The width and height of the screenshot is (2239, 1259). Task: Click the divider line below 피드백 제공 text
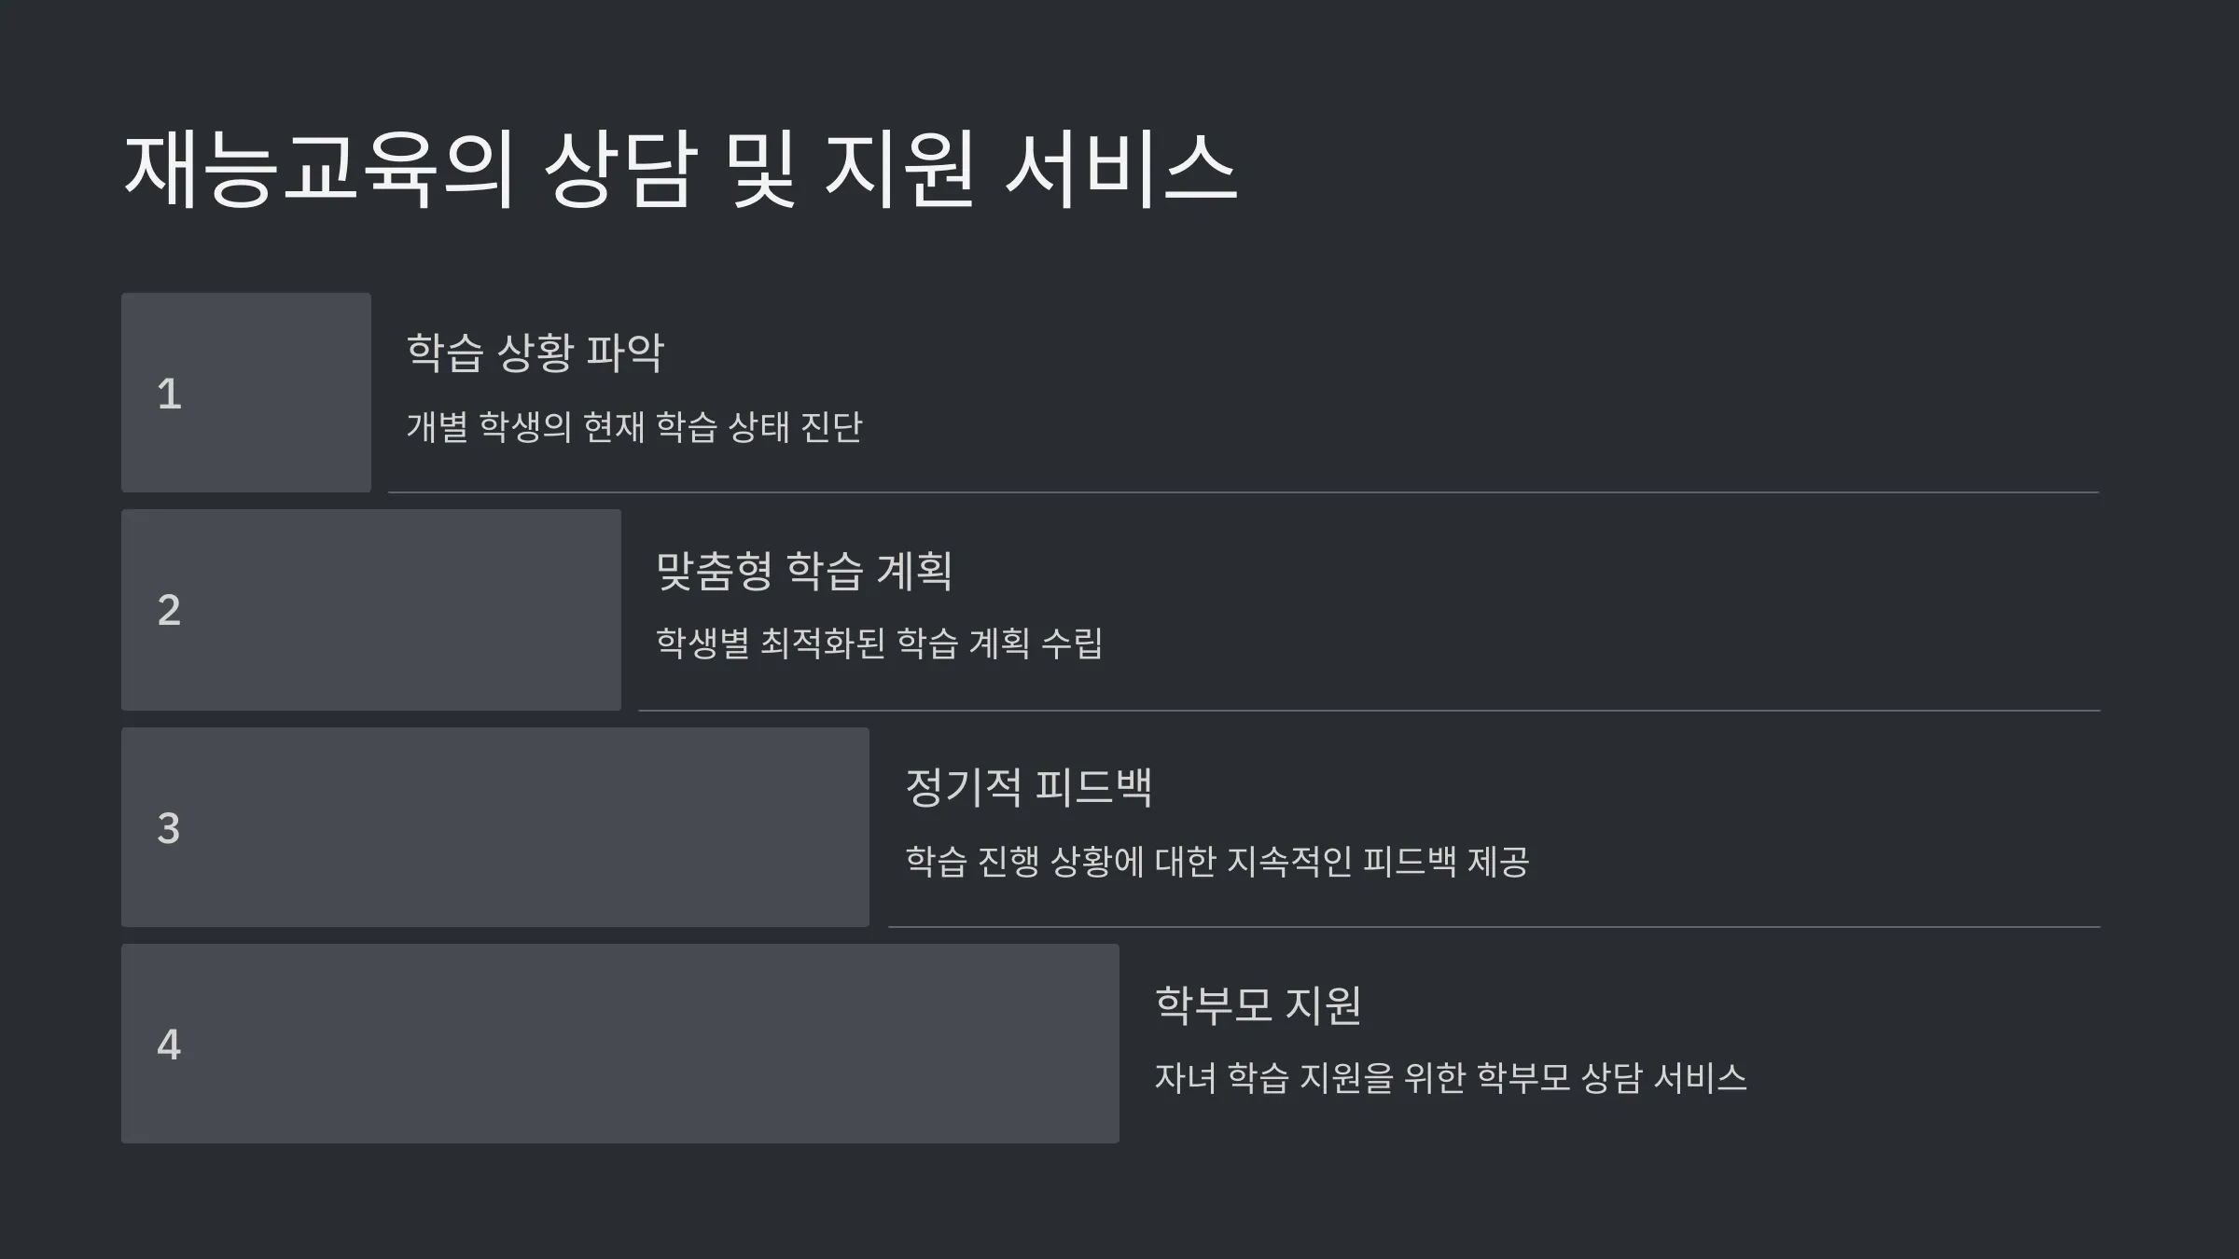pos(1495,927)
